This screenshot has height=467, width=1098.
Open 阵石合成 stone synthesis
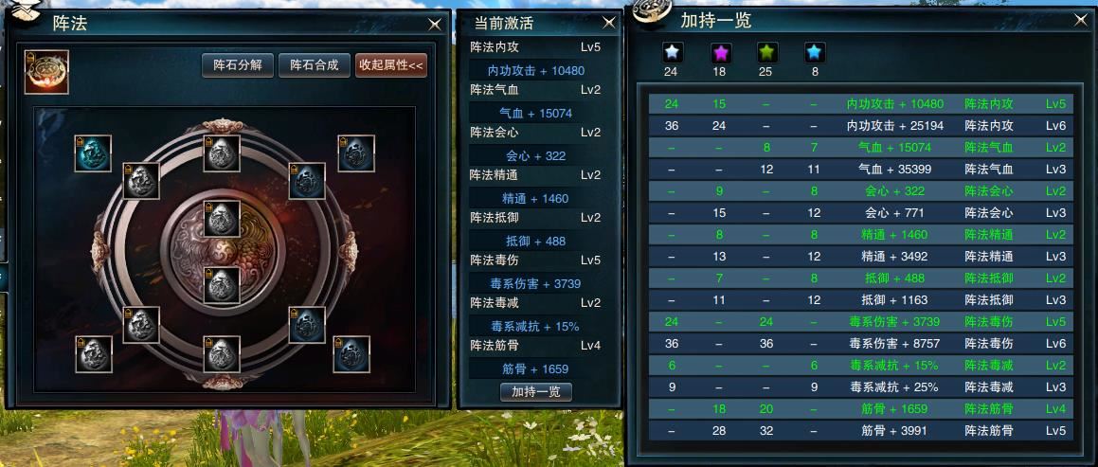(x=315, y=65)
